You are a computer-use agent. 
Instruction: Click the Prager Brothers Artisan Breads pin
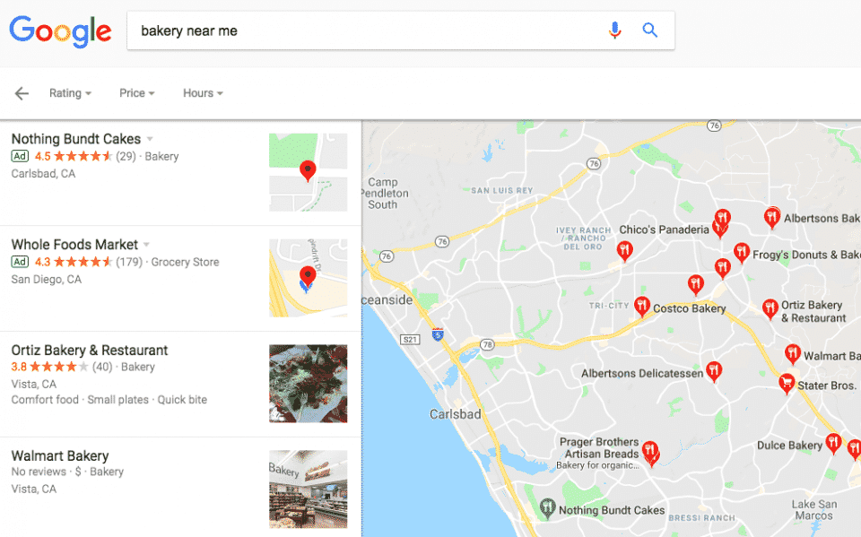(x=650, y=453)
